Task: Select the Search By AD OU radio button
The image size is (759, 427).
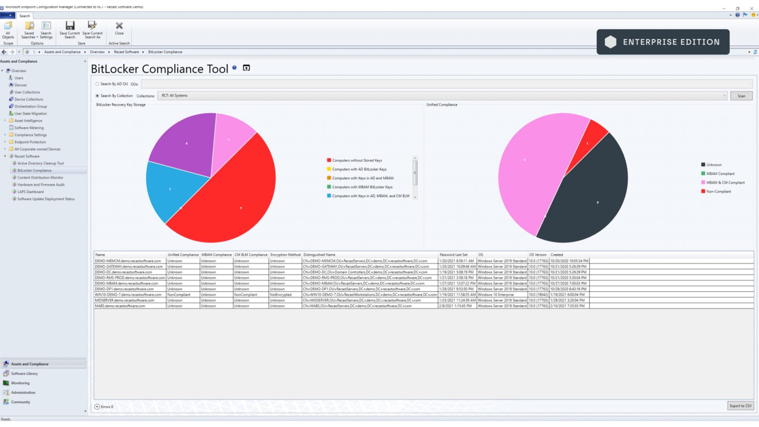Action: 97,84
